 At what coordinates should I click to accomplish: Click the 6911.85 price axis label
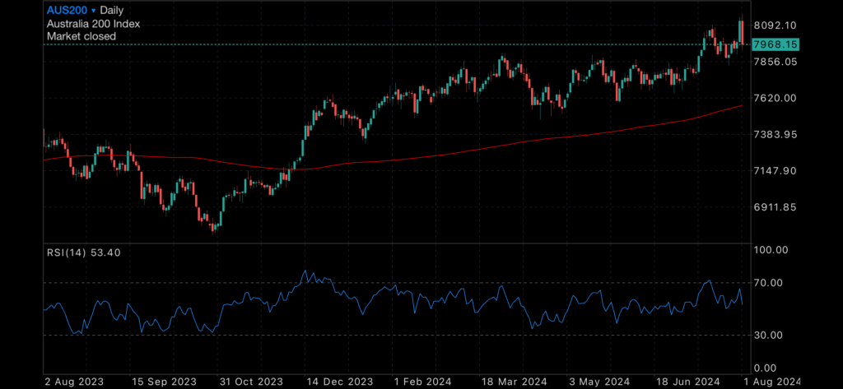(x=777, y=207)
